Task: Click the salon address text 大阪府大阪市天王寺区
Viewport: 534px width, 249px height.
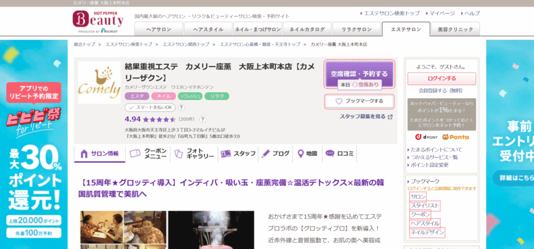Action: pyautogui.click(x=175, y=130)
